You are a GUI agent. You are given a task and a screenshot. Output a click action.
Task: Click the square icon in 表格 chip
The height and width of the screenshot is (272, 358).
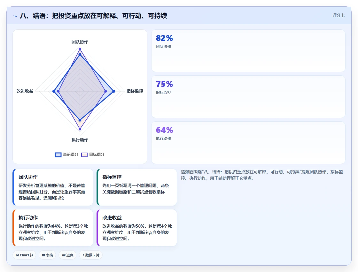43,255
